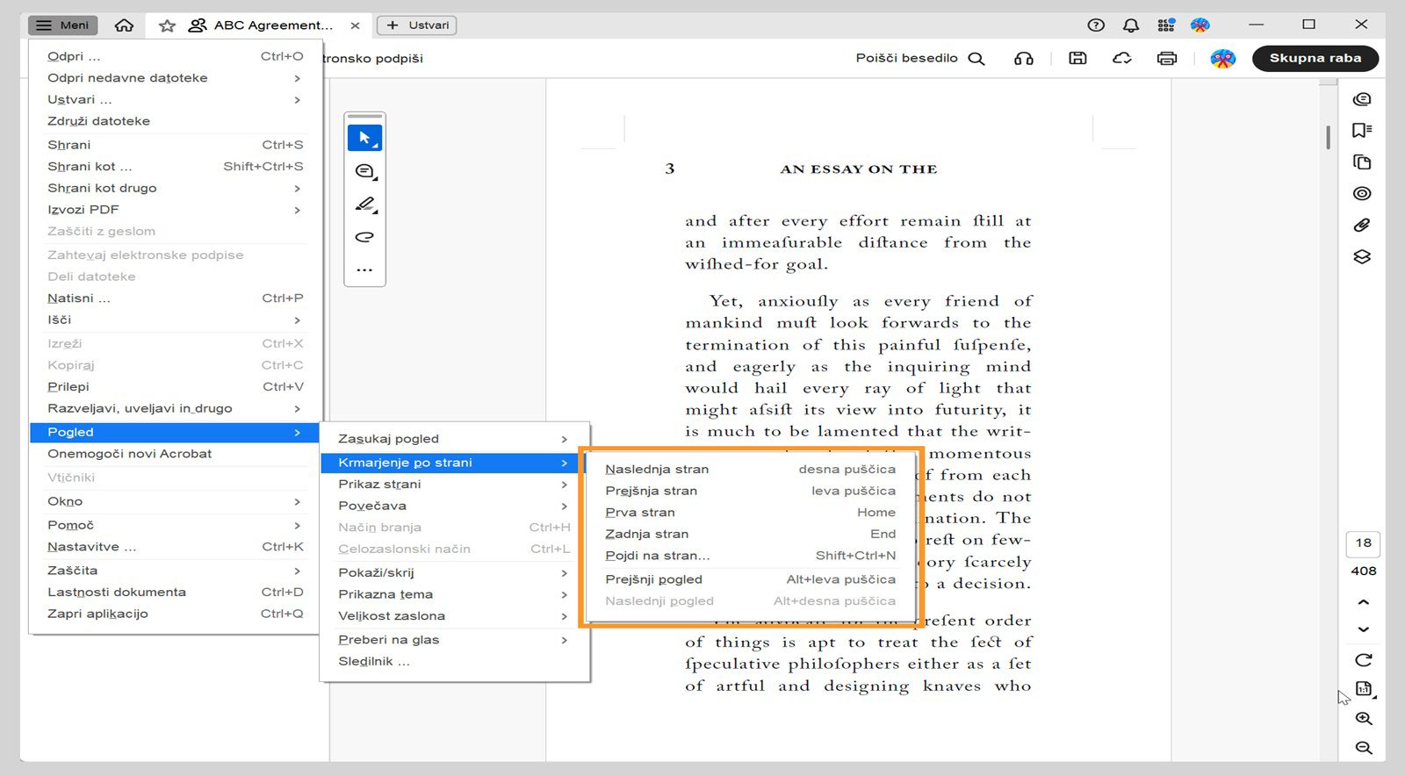Click Onemogoči novi Acrobat
Viewport: 1405px width, 776px height.
(176, 454)
